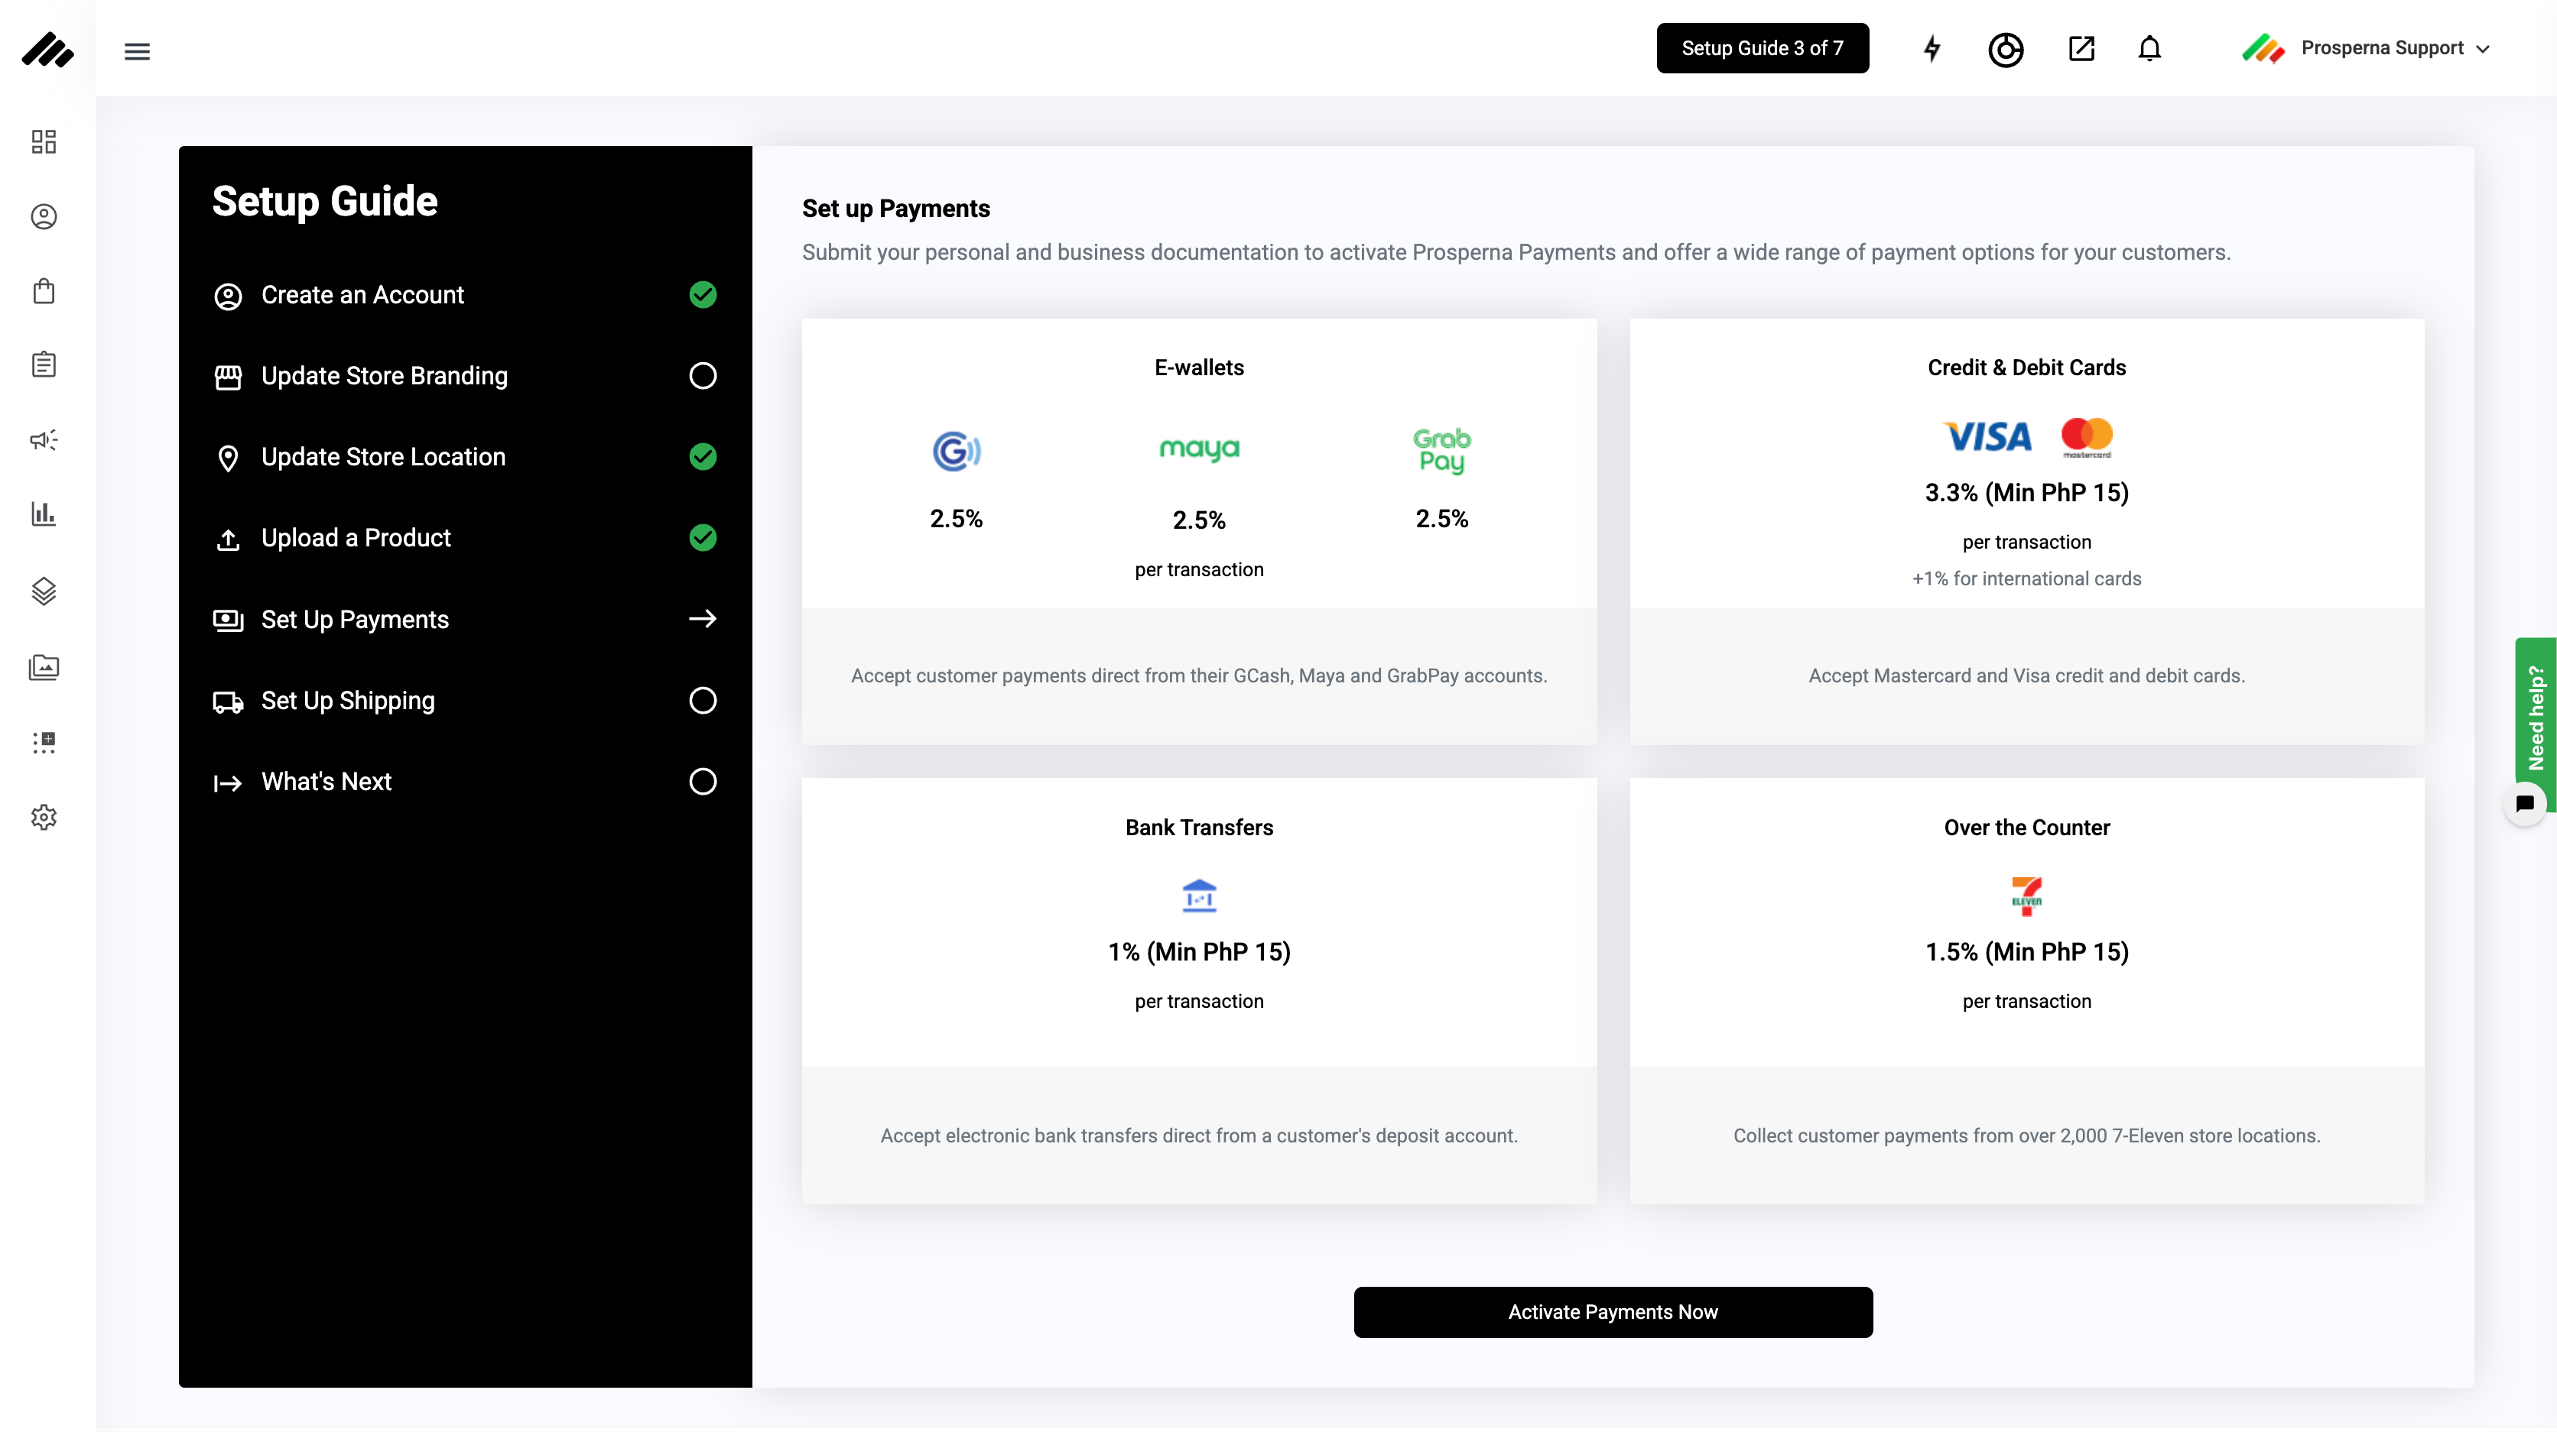This screenshot has height=1432, width=2557.
Task: Open the shopping bag sidebar icon
Action: pyautogui.click(x=44, y=290)
